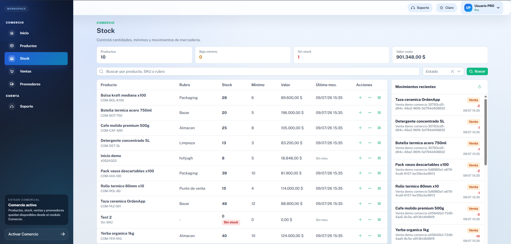
Task: Click the 196.000,00 $ value cell
Action: coord(292,113)
